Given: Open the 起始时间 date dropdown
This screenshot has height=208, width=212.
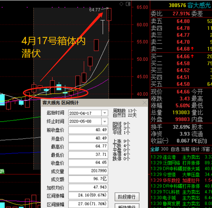Looking at the screenshot, I should tap(105, 113).
